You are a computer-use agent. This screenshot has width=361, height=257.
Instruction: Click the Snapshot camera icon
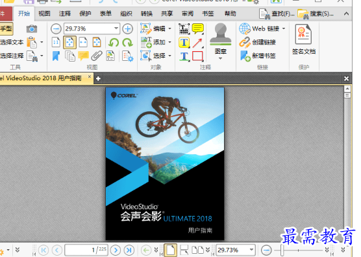[x=32, y=29]
